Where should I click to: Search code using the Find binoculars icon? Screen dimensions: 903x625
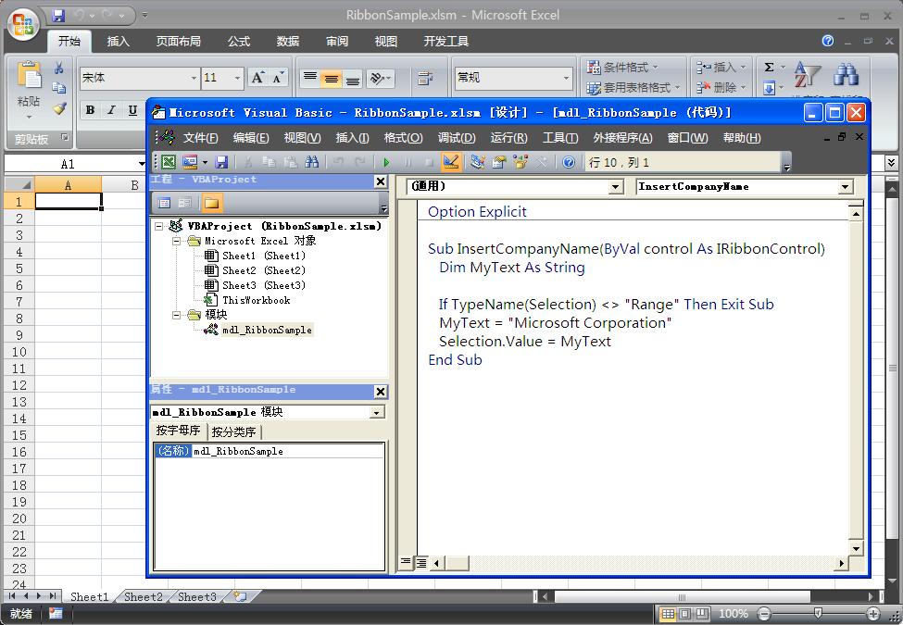tap(314, 161)
